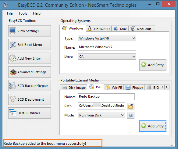
Task: Open the Help menu
Action: 37,13
